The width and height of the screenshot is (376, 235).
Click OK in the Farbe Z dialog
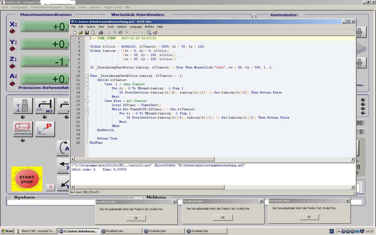309,217
